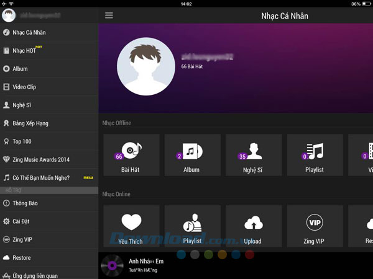Click the music note icon beside Nhạc Cá Nhân
The height and width of the screenshot is (279, 373).
[6, 32]
